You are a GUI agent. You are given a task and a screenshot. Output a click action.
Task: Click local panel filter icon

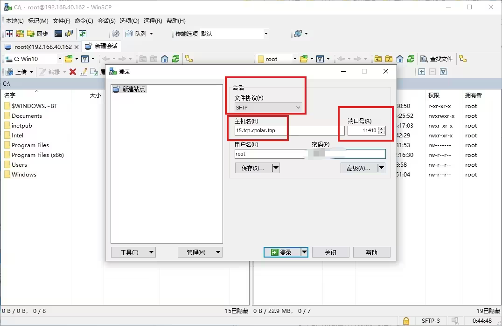[85, 59]
